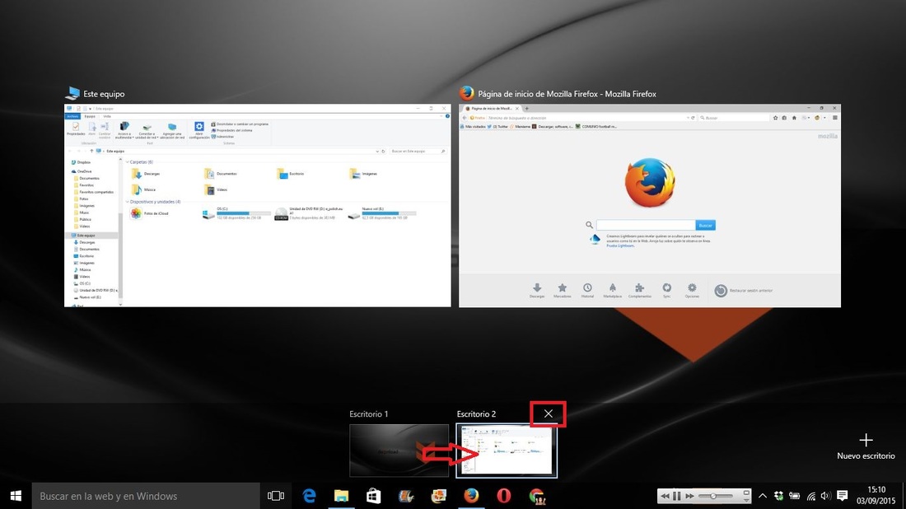Open Explorer address bar history dropdown
The width and height of the screenshot is (906, 509).
377,152
